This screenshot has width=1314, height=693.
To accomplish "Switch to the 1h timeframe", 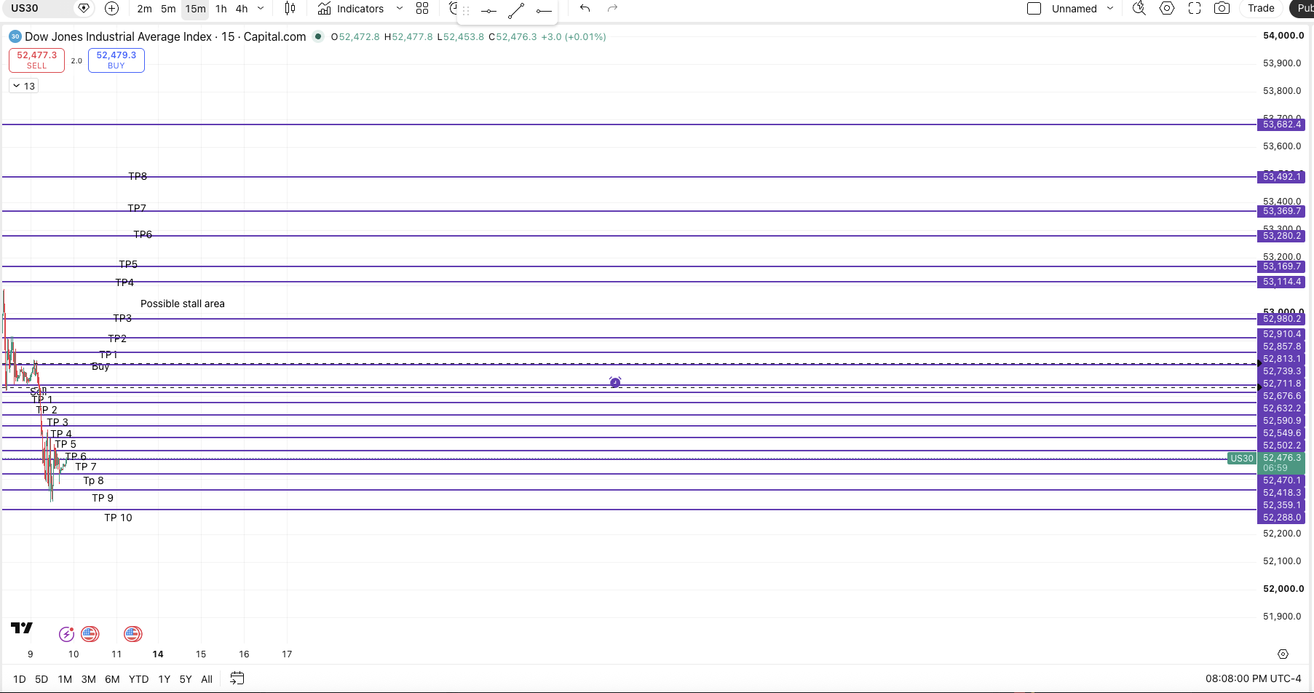I will pos(221,9).
